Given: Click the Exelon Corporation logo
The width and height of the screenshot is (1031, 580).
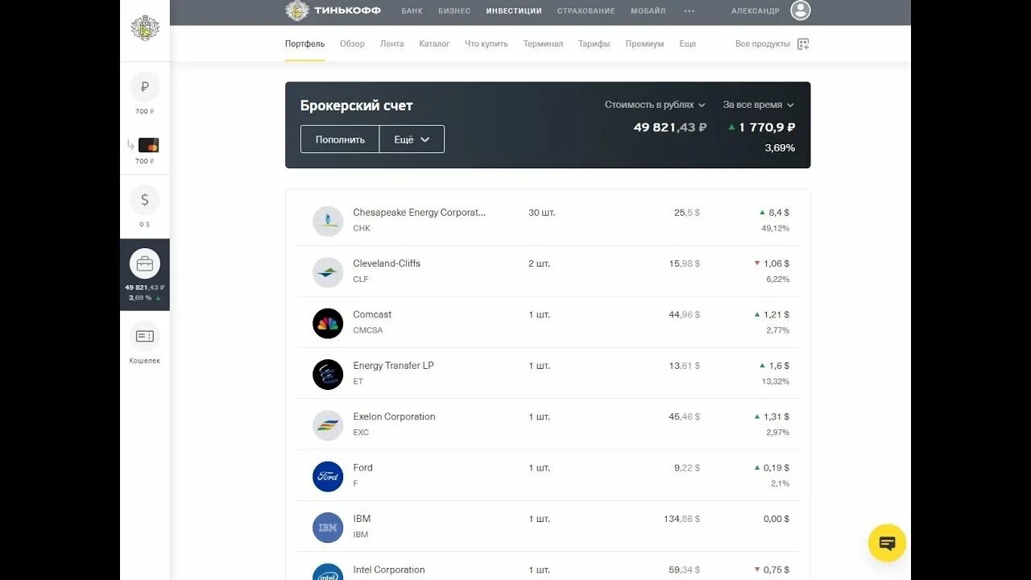Looking at the screenshot, I should click(328, 425).
